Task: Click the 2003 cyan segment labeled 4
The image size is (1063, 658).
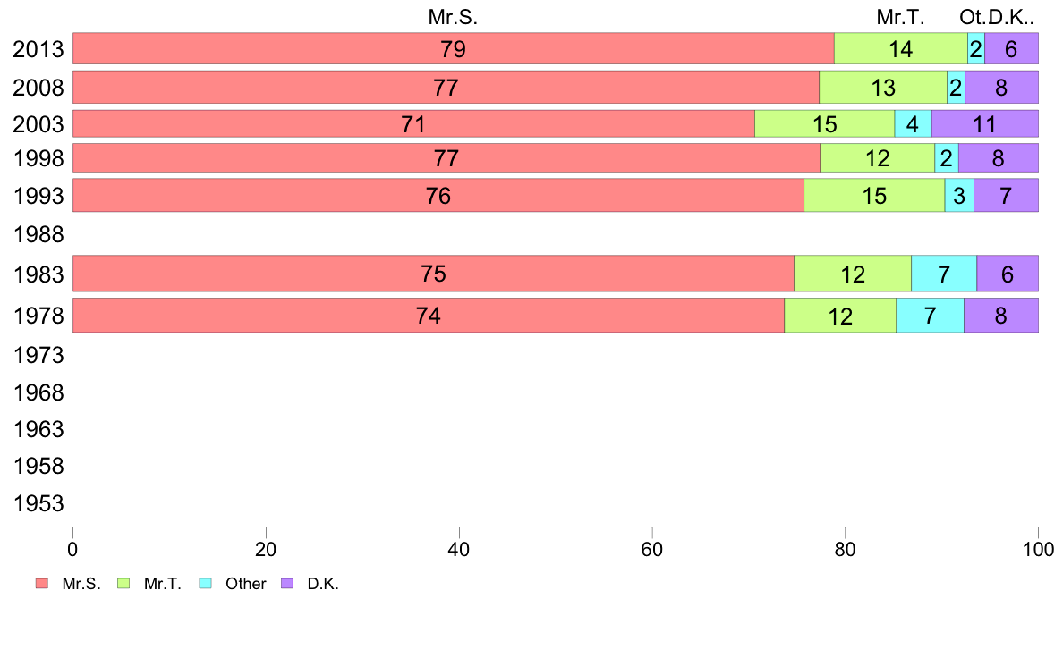Action: pos(913,123)
